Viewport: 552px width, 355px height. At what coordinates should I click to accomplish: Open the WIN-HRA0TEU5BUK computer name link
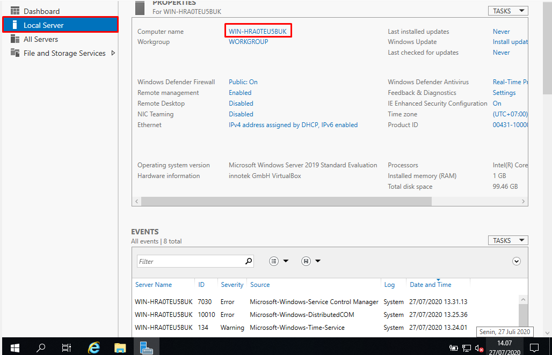click(258, 31)
